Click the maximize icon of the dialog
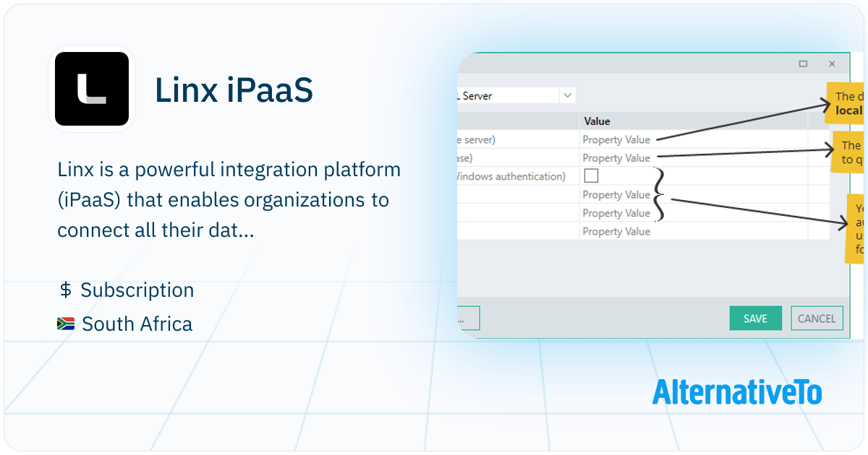868x455 pixels. coord(803,64)
